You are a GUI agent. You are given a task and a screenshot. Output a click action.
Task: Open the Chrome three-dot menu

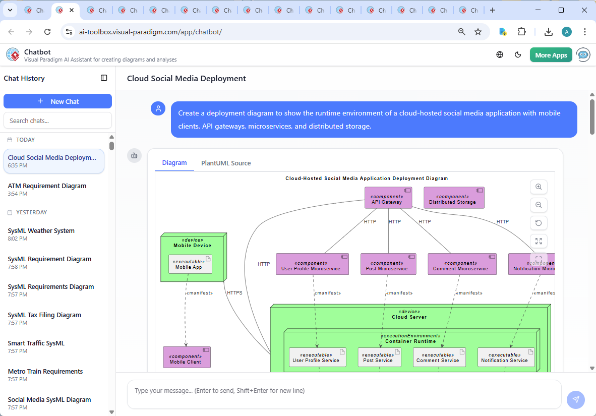tap(585, 32)
